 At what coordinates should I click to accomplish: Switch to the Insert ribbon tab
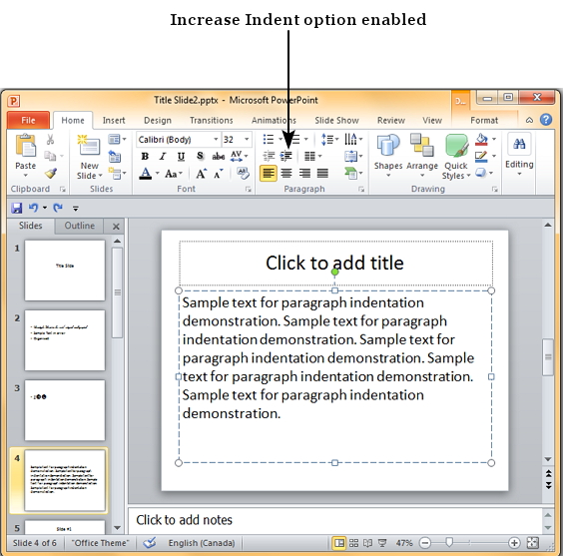click(114, 120)
